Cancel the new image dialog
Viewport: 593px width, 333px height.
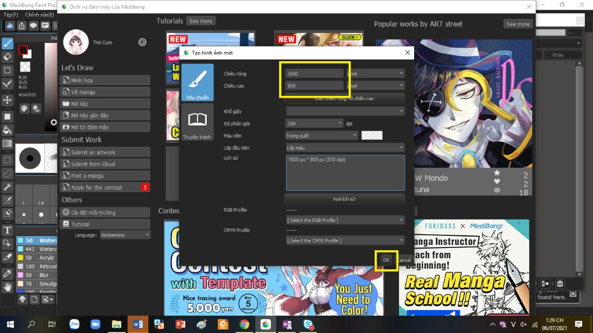coord(404,260)
